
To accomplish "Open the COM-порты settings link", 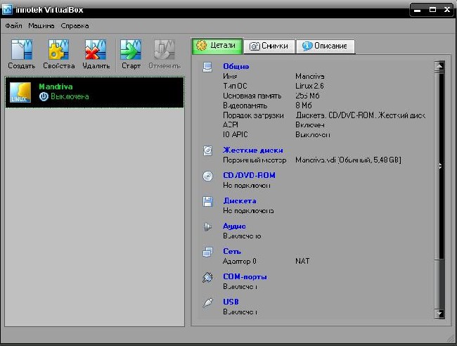I will (245, 276).
